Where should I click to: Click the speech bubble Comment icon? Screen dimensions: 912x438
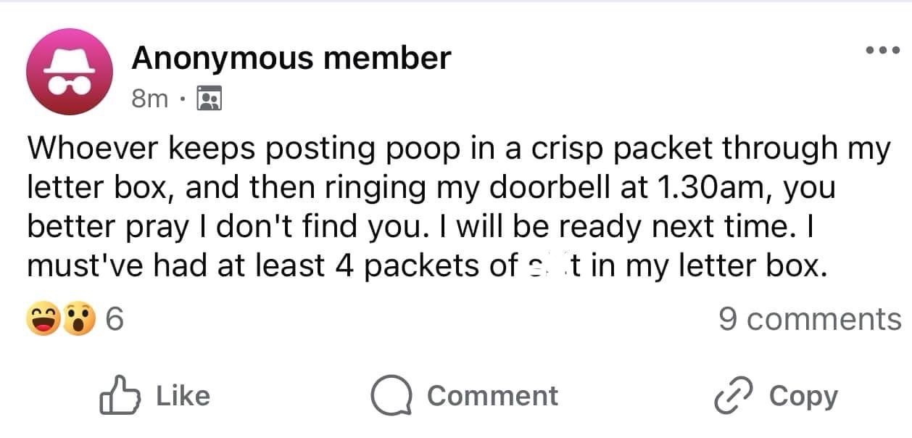coord(391,396)
